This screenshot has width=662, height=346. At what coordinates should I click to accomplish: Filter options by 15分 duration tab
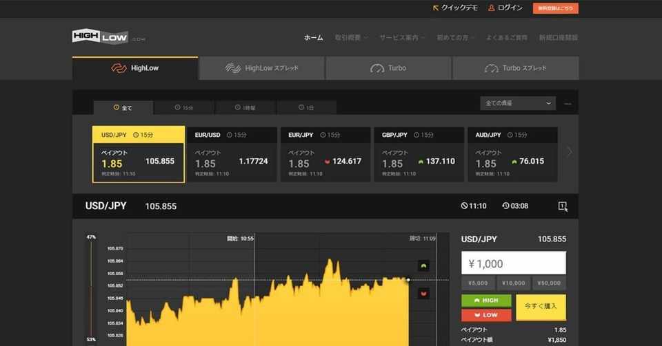pos(184,107)
